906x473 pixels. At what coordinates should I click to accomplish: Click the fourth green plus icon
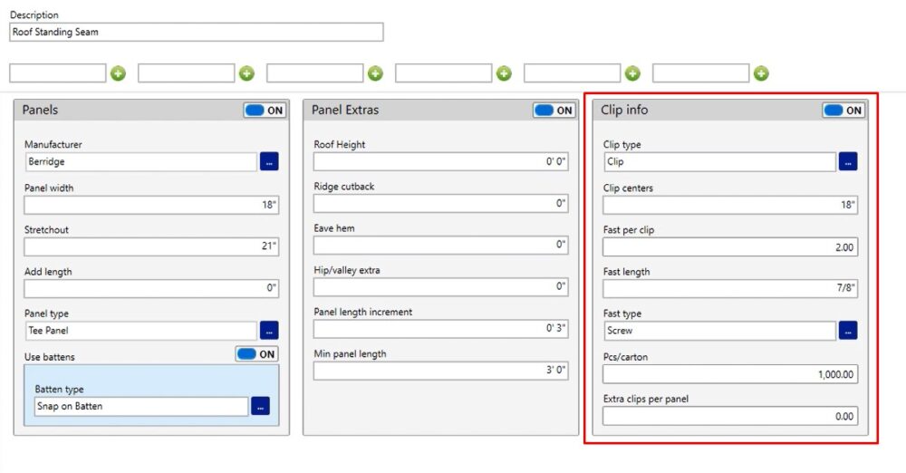click(x=504, y=73)
